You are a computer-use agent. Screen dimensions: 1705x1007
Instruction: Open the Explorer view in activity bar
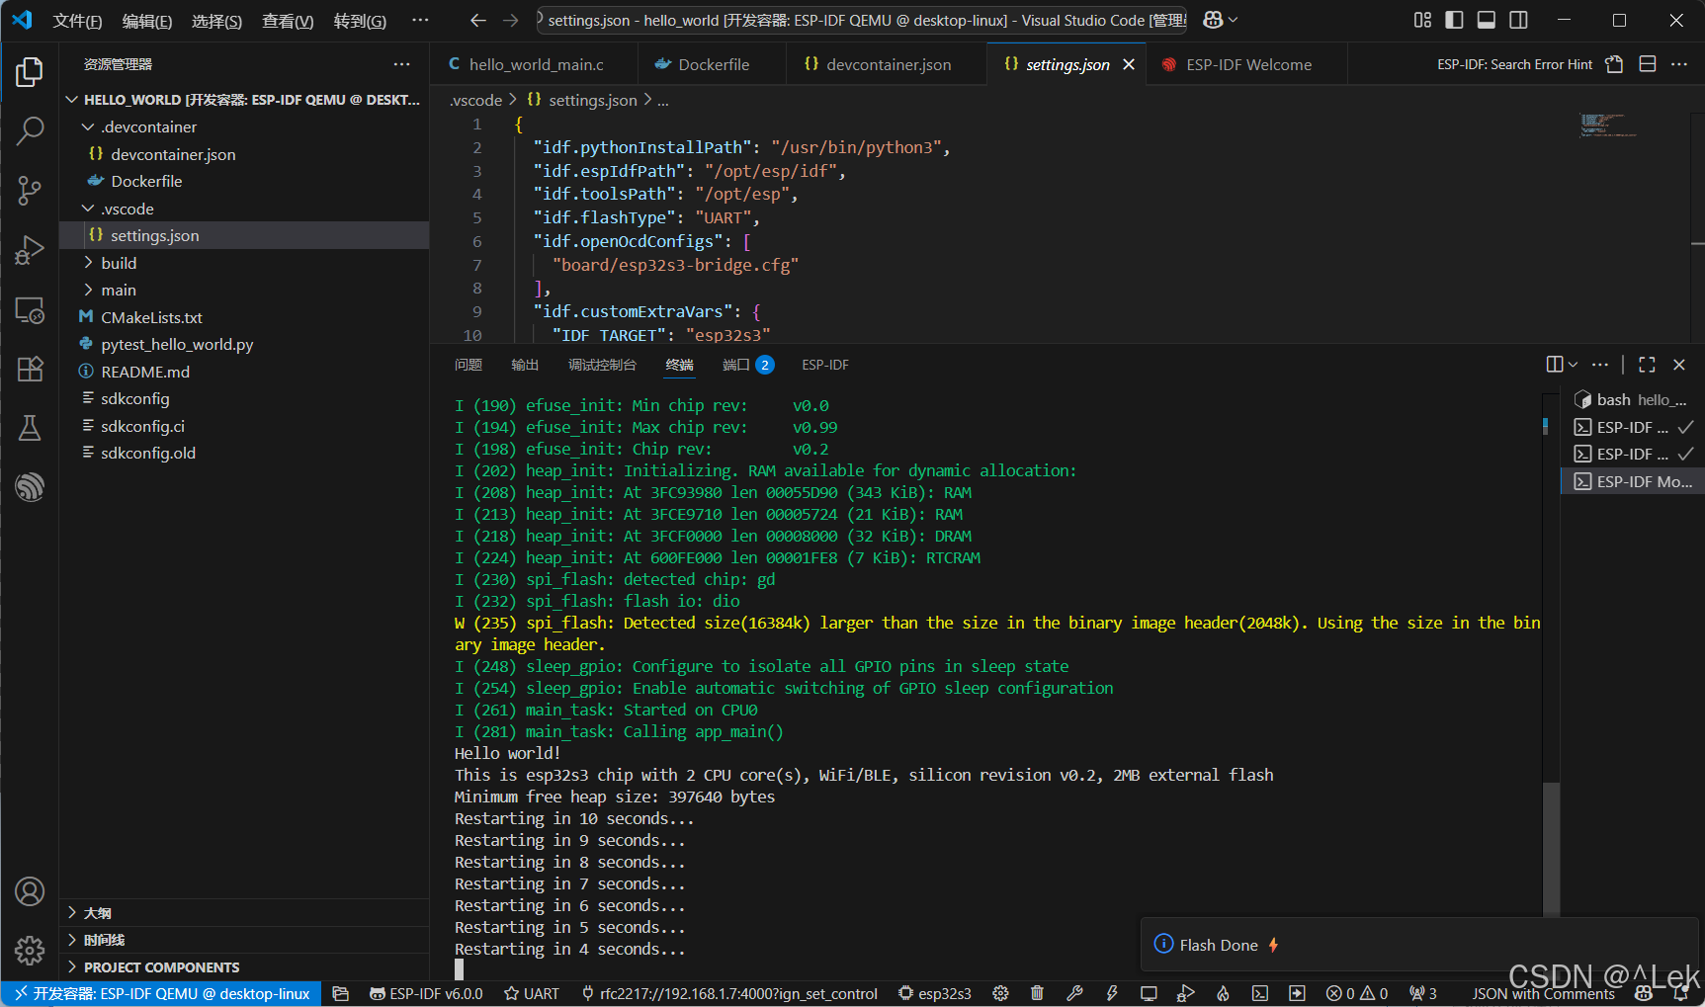[x=30, y=72]
